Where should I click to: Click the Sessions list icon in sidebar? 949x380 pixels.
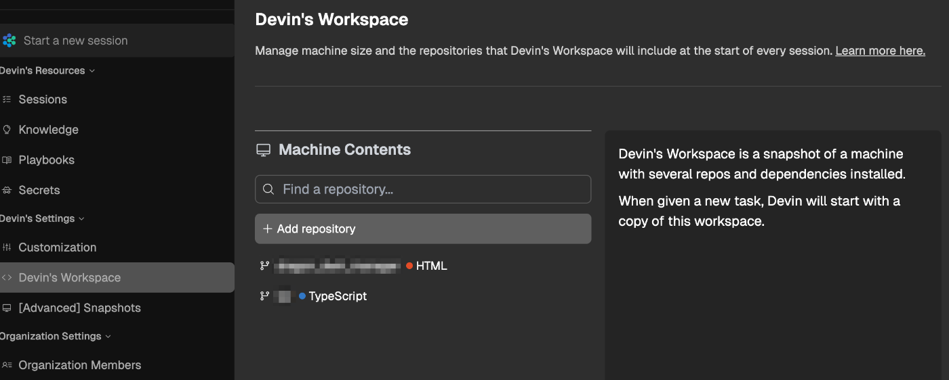pyautogui.click(x=7, y=99)
